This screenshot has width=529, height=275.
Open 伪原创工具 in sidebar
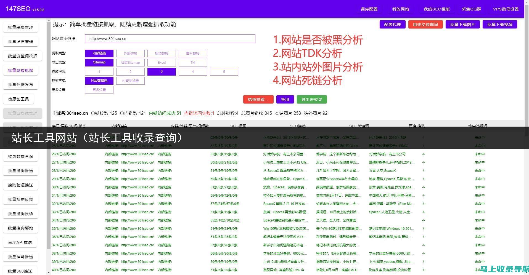point(18,99)
